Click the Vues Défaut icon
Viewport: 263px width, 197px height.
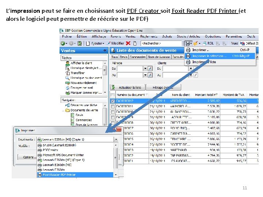[x=243, y=43]
